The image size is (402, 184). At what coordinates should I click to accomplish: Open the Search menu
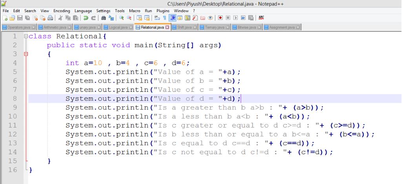(30, 11)
